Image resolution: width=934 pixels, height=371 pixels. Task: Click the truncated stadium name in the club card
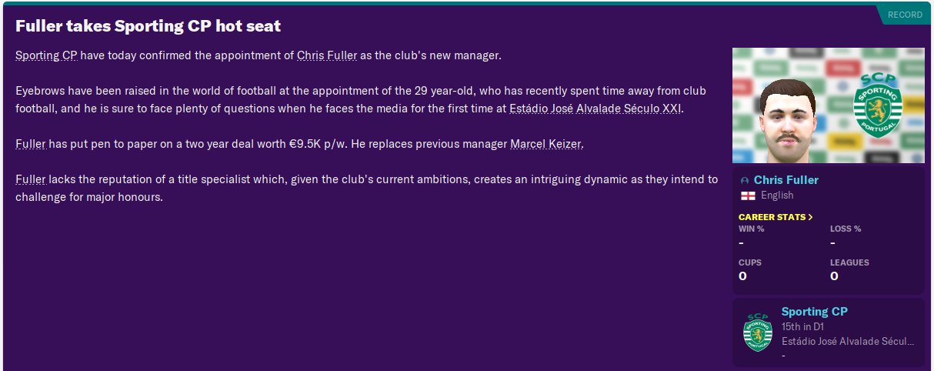(847, 341)
